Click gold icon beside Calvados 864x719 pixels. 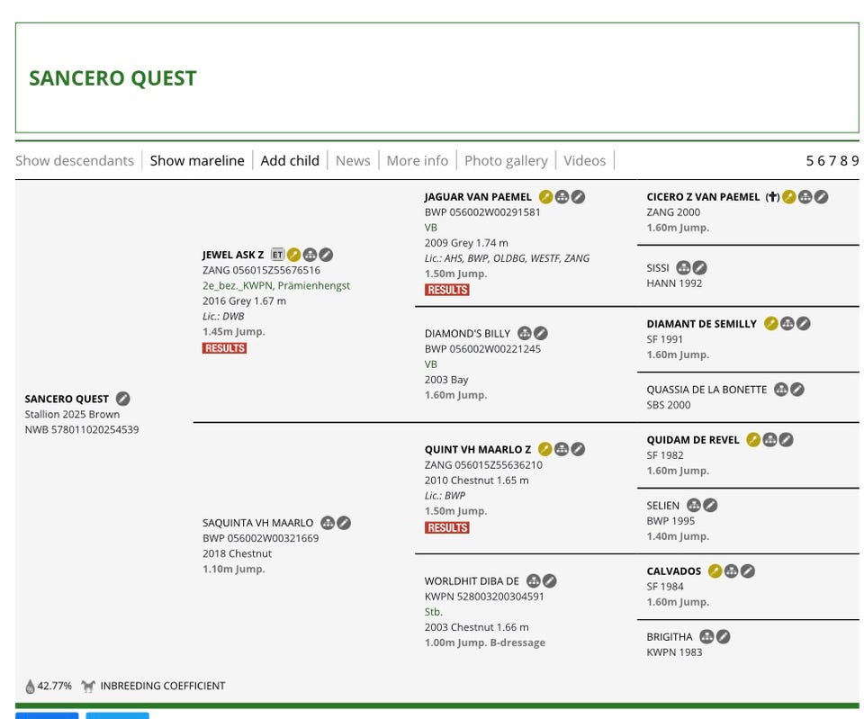(715, 571)
